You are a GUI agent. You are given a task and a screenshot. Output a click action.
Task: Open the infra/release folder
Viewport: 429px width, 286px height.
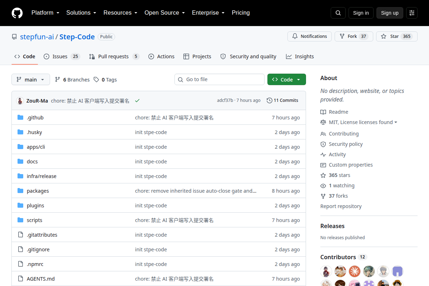tap(41, 176)
